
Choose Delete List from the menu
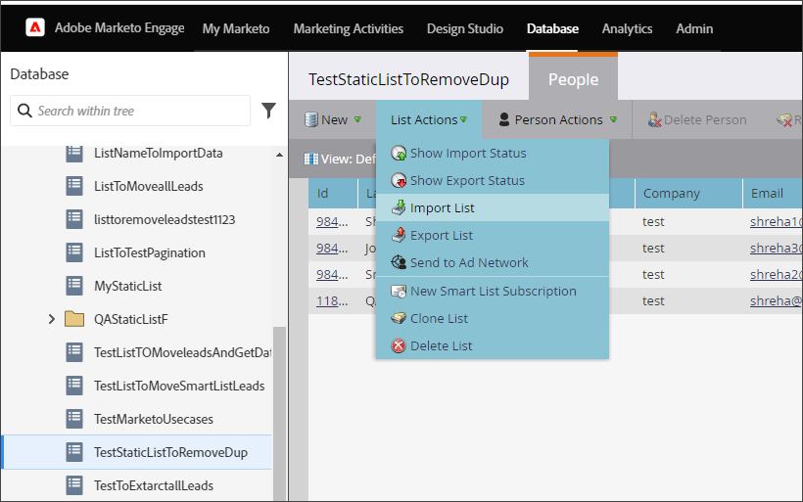[x=493, y=346]
